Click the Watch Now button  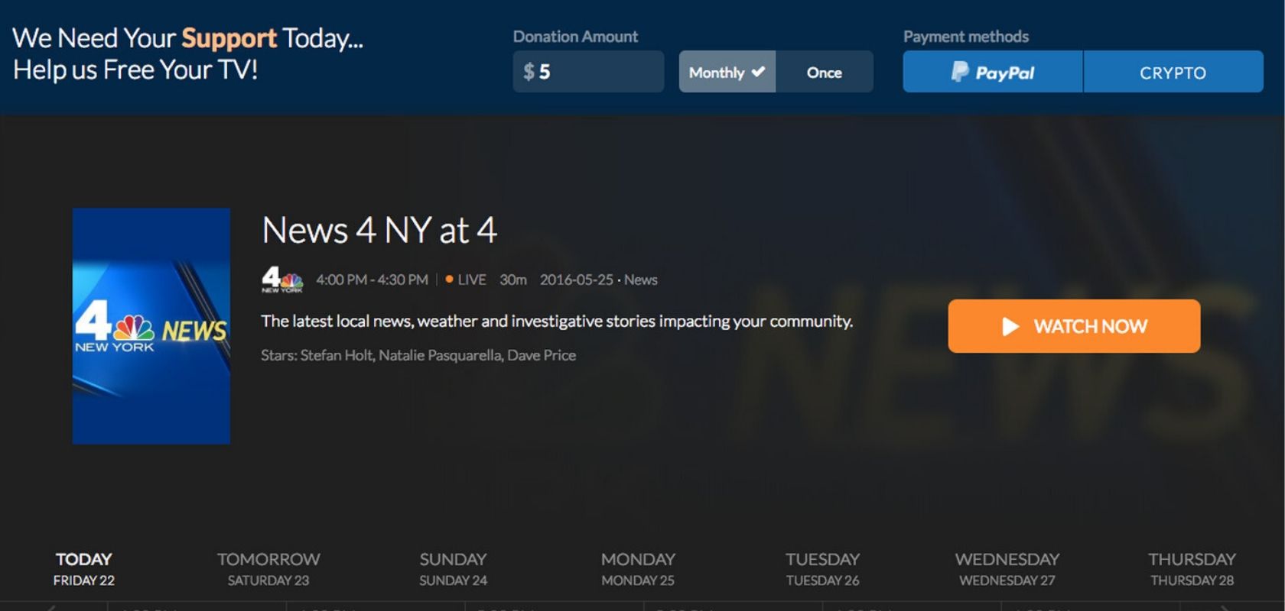[1074, 326]
